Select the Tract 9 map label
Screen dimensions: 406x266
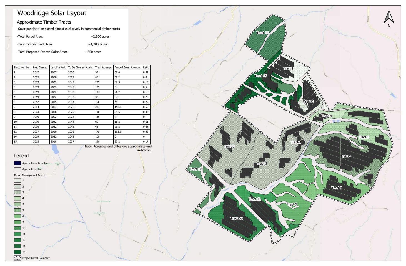point(292,204)
